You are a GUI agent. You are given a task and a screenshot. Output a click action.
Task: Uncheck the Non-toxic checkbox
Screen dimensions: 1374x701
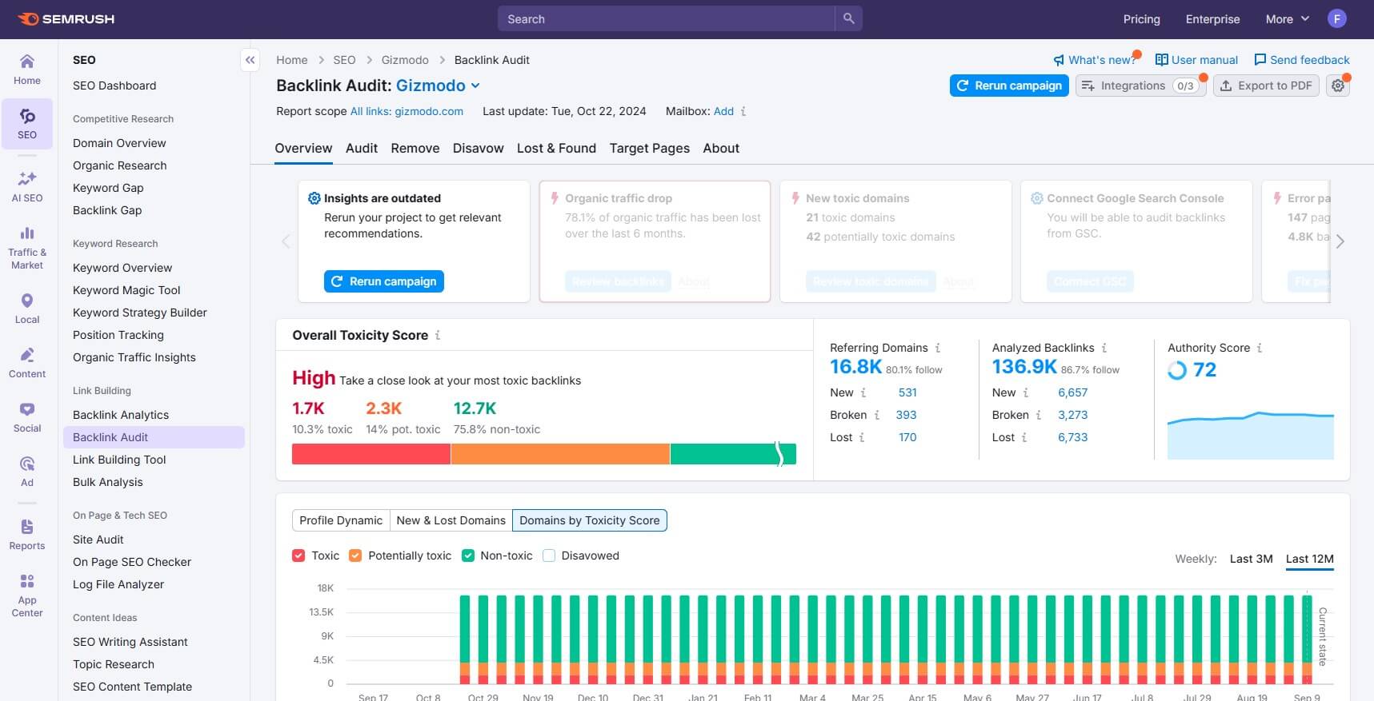coord(468,556)
